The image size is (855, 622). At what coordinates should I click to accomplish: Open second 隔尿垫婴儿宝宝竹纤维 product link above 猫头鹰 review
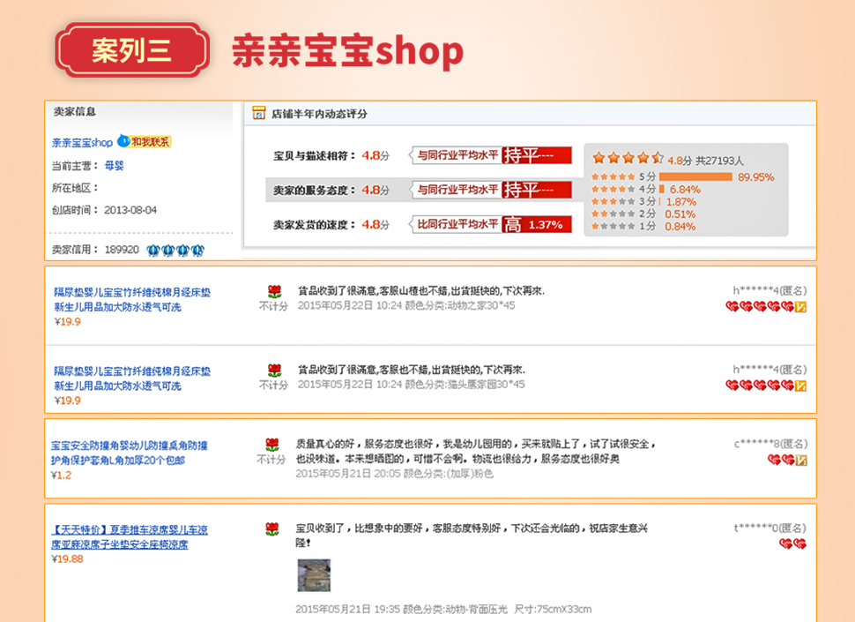point(132,378)
